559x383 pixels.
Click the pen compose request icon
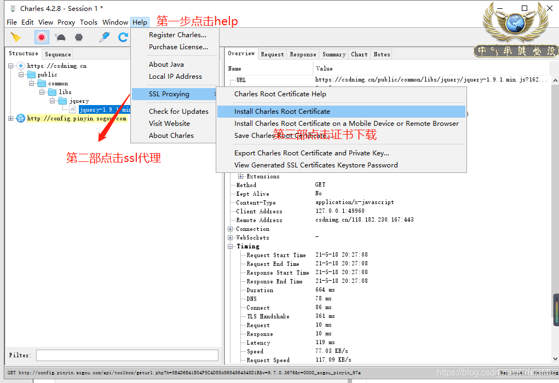pyautogui.click(x=105, y=37)
